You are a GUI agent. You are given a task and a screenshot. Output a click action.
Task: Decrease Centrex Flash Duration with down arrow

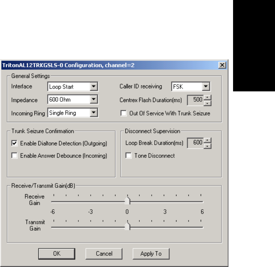click(207, 103)
